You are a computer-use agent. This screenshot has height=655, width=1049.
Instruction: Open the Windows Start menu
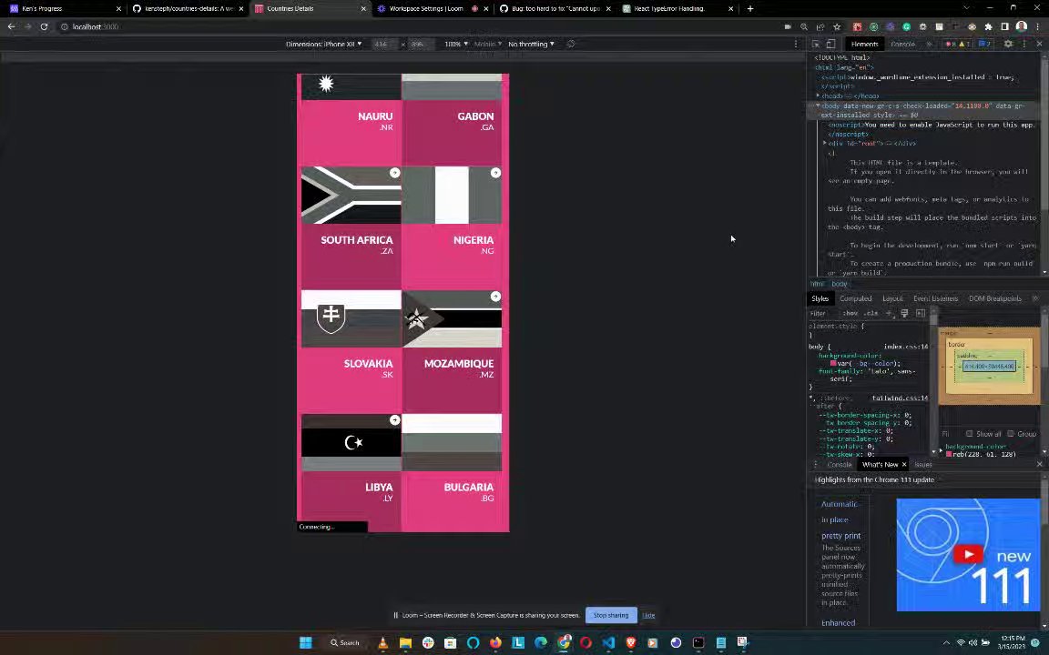pyautogui.click(x=306, y=643)
